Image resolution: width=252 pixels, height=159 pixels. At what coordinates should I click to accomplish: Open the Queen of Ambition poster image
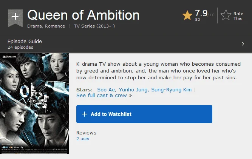click(34, 103)
